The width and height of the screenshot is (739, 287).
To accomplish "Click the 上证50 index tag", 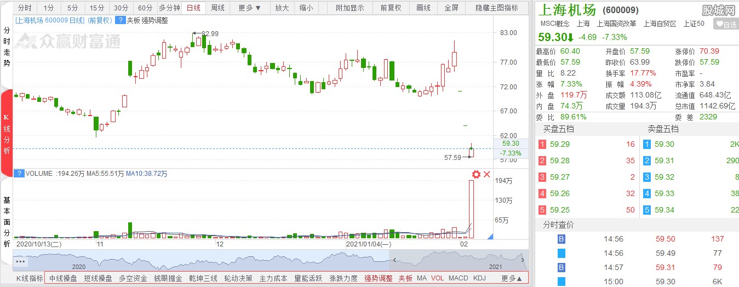I will click(x=694, y=24).
